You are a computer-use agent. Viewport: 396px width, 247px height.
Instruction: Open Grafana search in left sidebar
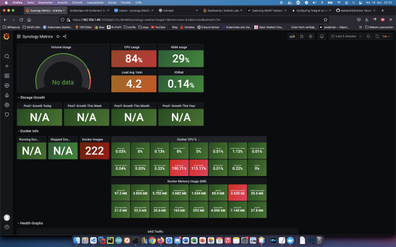7,56
